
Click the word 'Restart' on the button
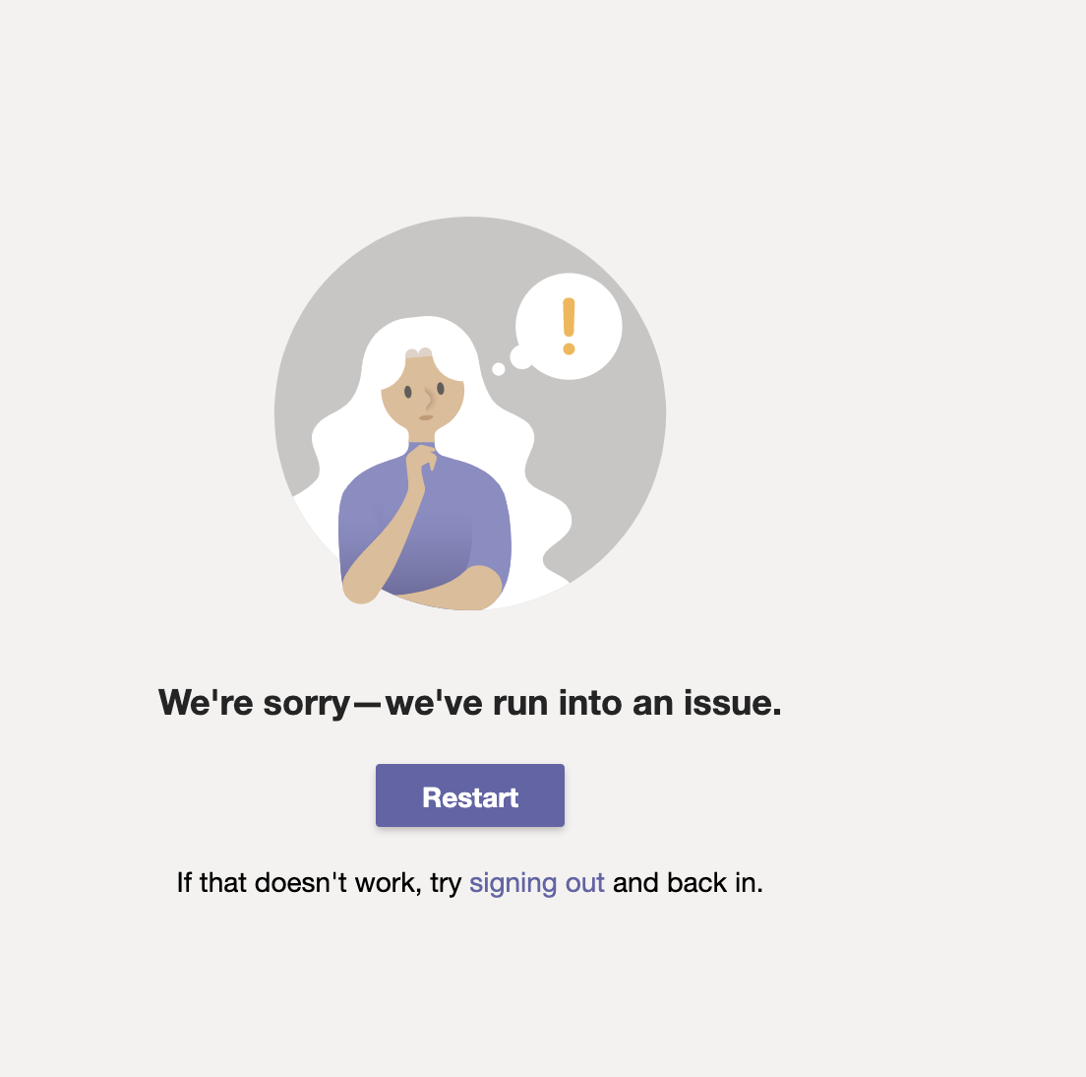coord(470,797)
